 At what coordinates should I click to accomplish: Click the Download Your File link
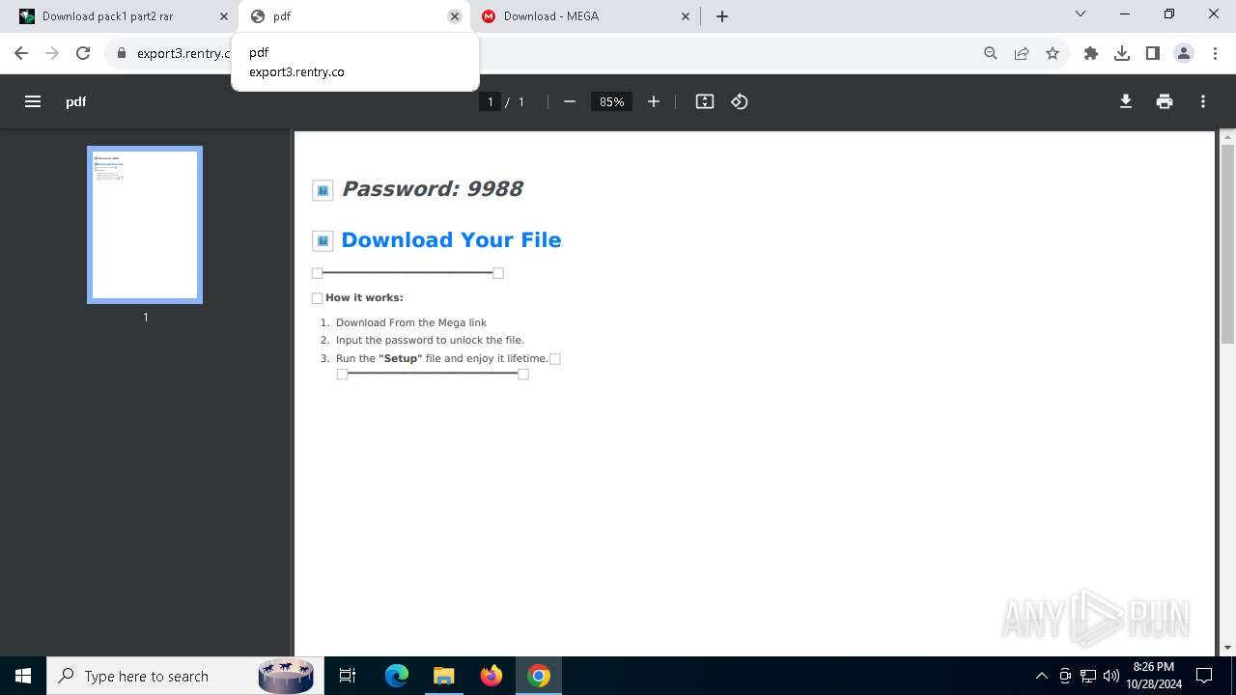point(451,240)
